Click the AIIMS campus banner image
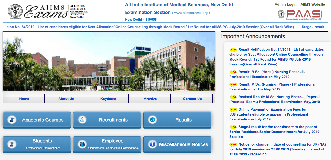 109,61
